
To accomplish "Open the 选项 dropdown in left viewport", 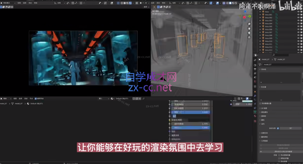I will tap(146, 7).
